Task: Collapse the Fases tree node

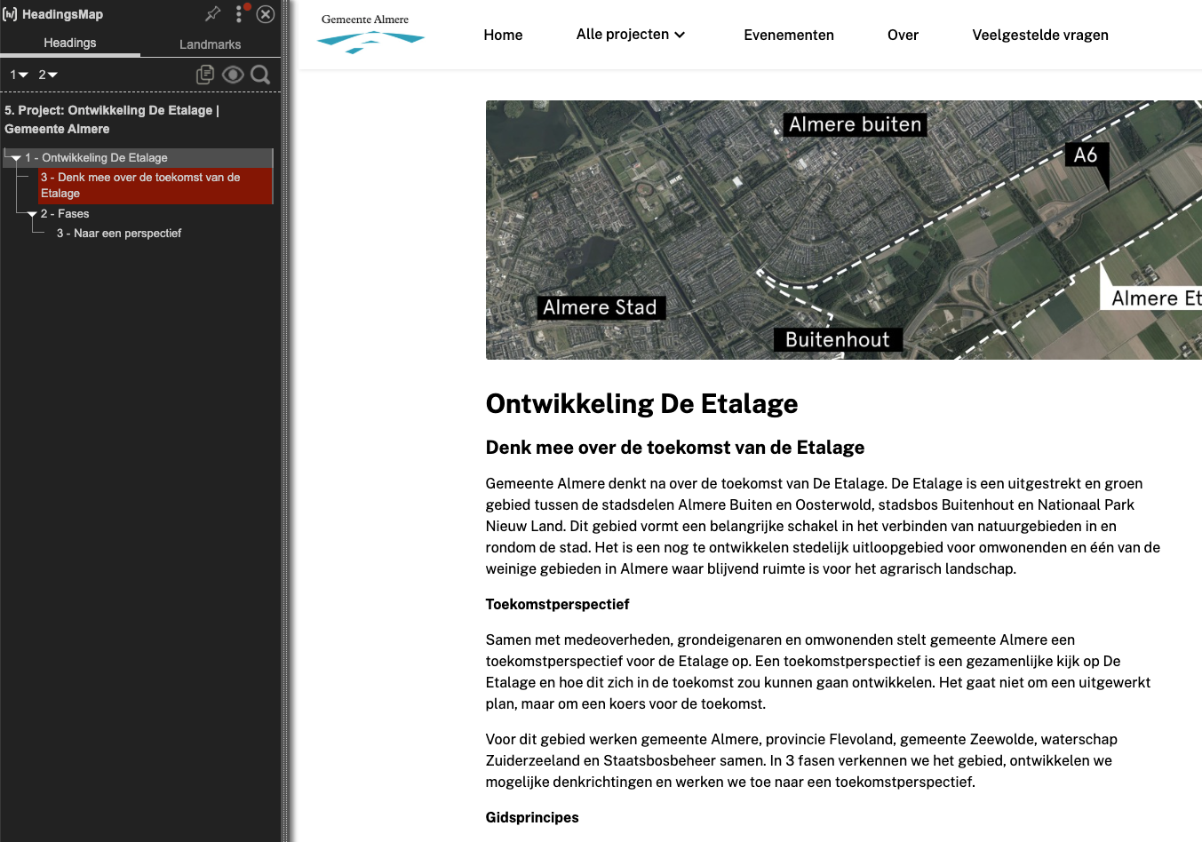Action: click(32, 214)
